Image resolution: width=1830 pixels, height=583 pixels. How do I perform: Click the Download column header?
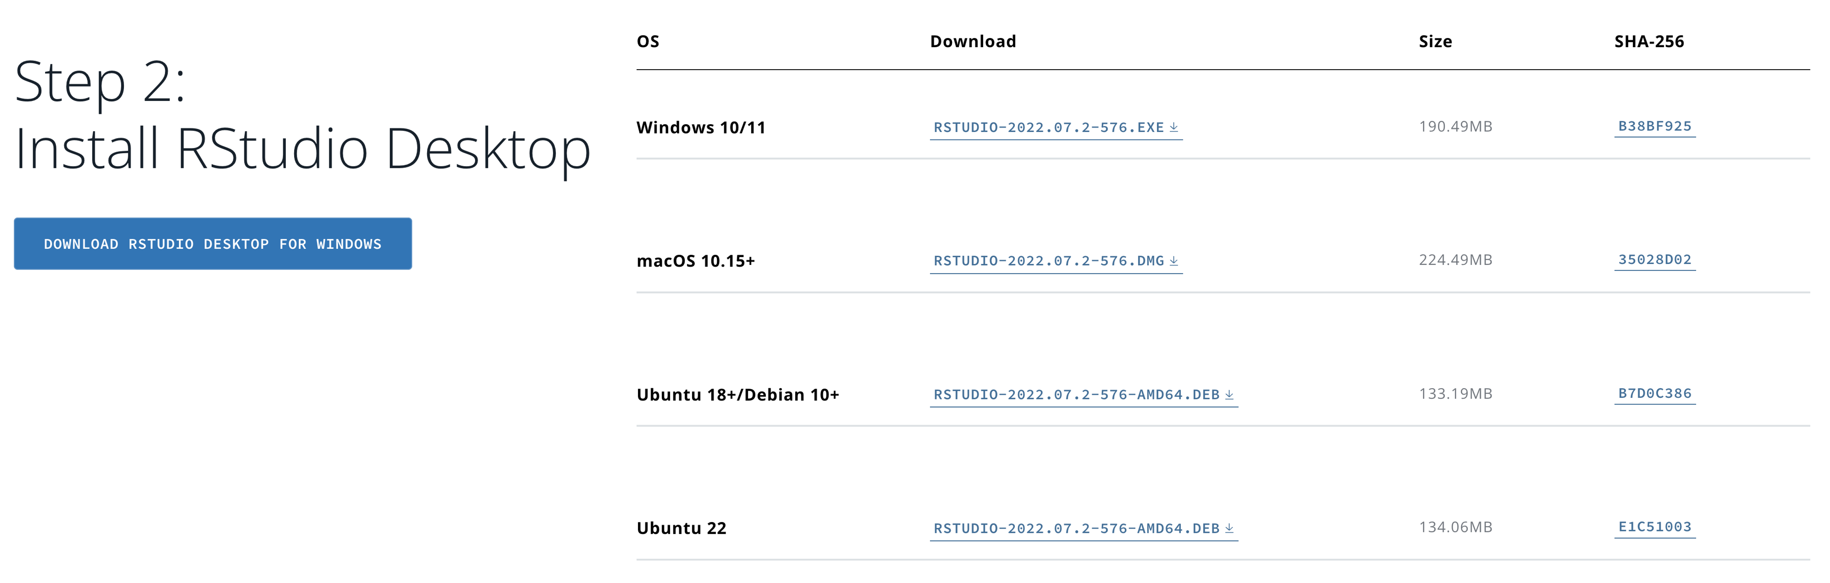[x=973, y=41]
